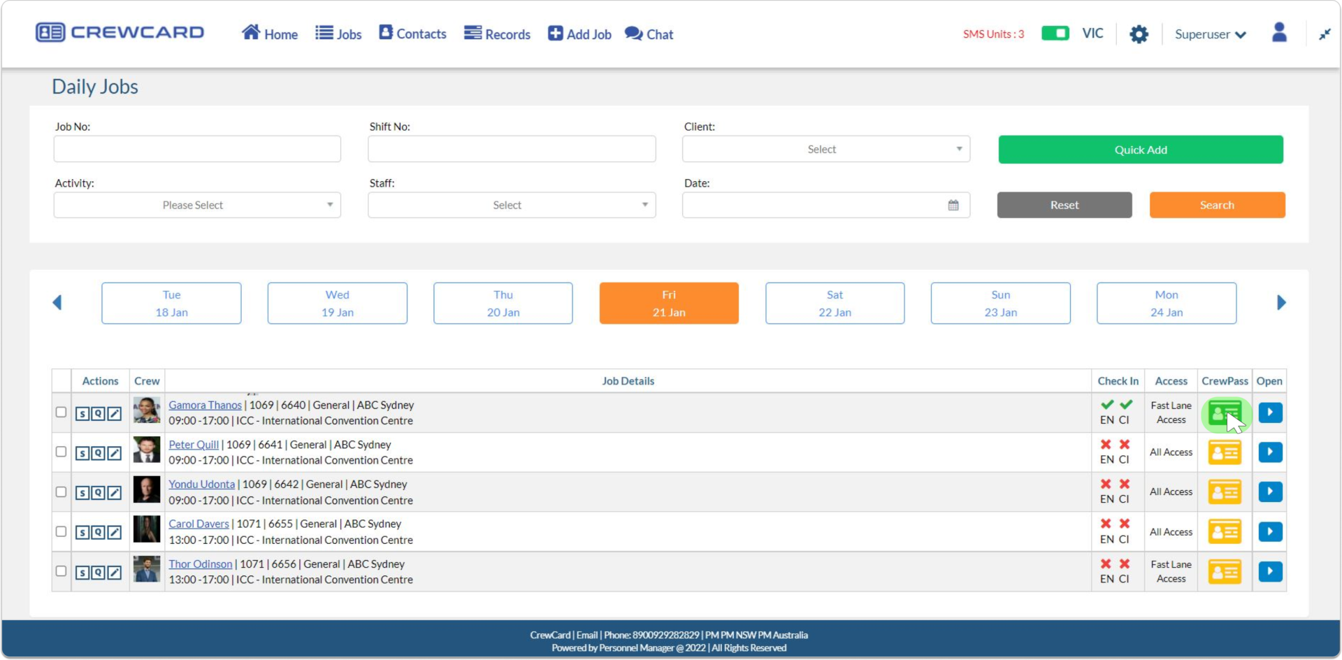The height and width of the screenshot is (660, 1342).
Task: Select the checkbox for Thor Odinson row
Action: tap(62, 571)
